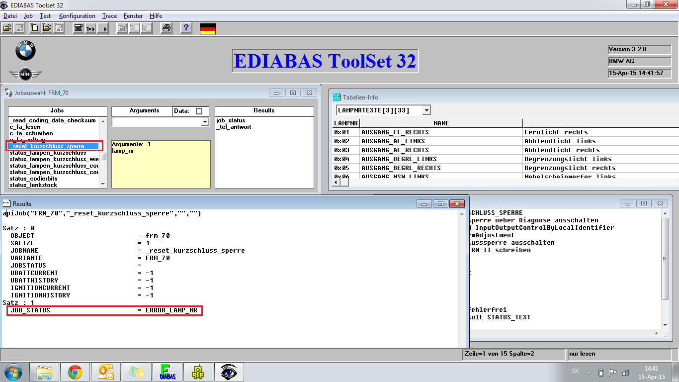Click job_status in the Results list
Screen dimensions: 679x382
[x=231, y=120]
